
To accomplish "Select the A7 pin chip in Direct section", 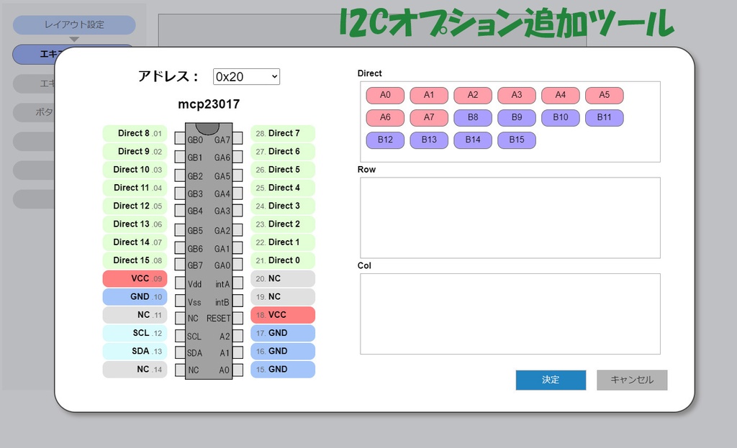I will [429, 117].
